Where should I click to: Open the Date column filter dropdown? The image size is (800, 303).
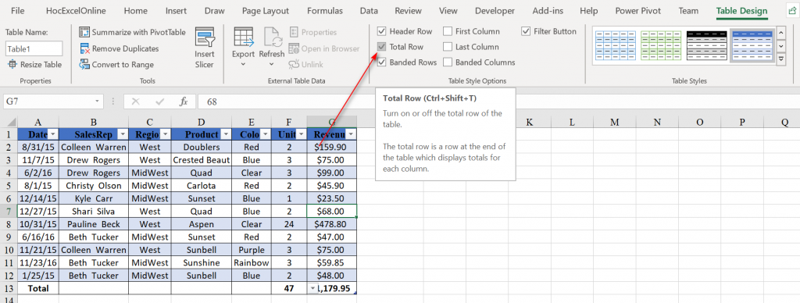(53, 134)
